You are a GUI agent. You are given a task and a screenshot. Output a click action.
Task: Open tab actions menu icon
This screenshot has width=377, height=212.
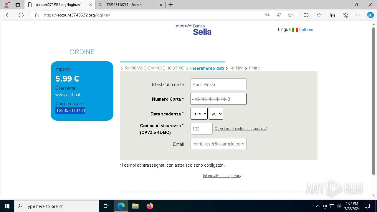tap(18, 5)
